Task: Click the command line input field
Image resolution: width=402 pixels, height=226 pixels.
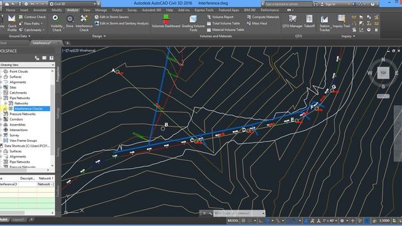Action: [239, 213]
